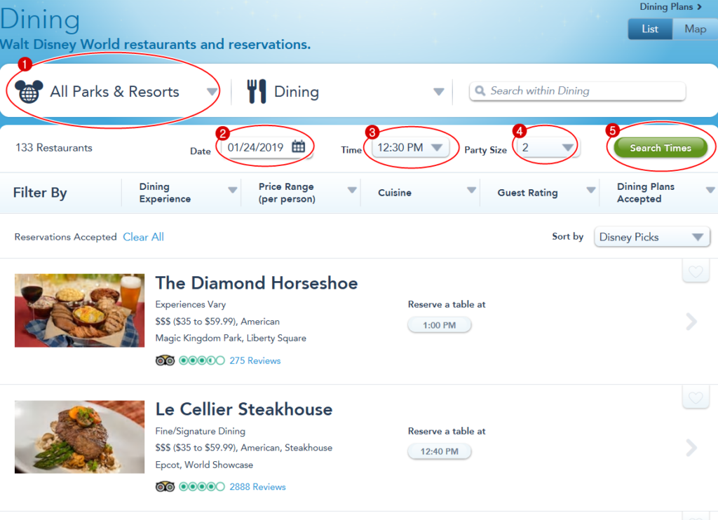Click the magnifier icon in search box
Screen dimensions: 718x520
(480, 90)
